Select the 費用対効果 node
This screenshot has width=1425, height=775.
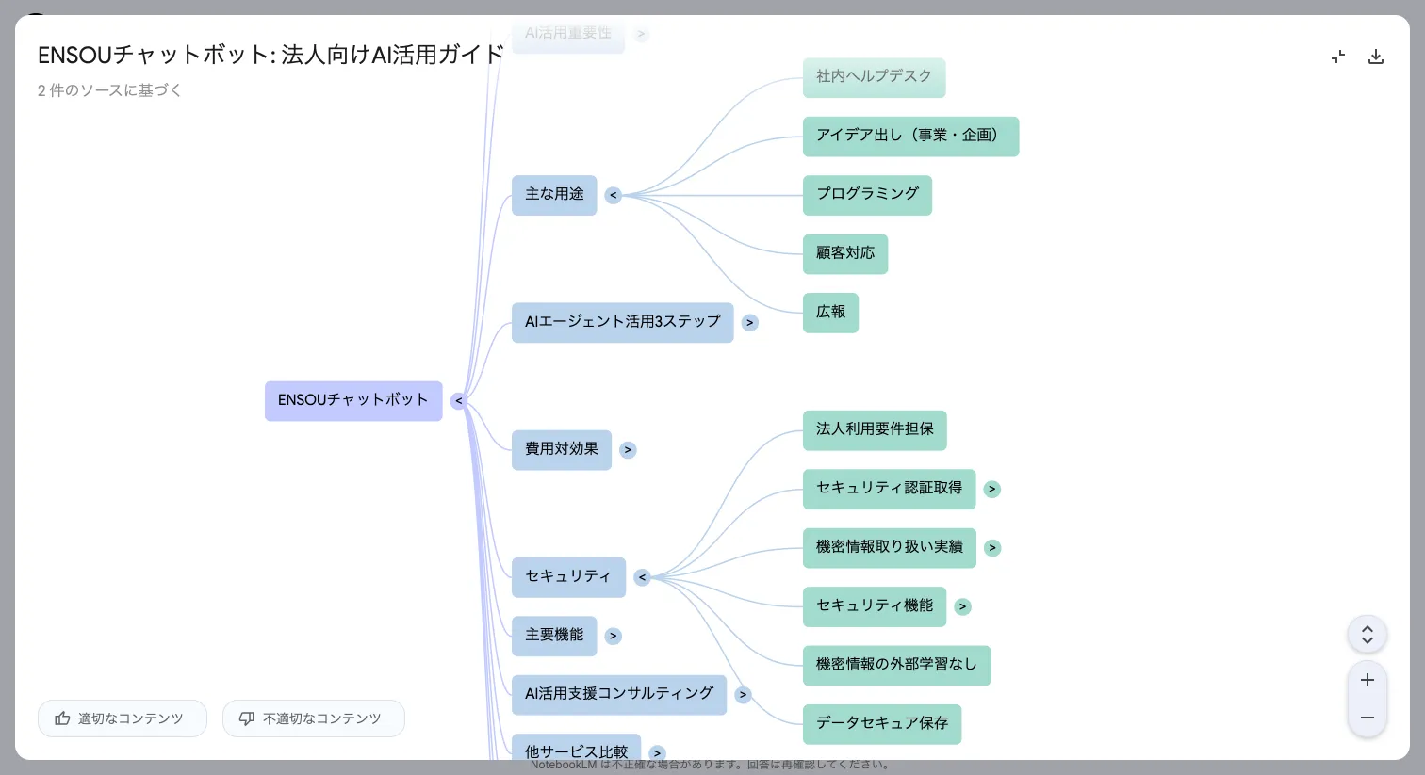point(562,449)
